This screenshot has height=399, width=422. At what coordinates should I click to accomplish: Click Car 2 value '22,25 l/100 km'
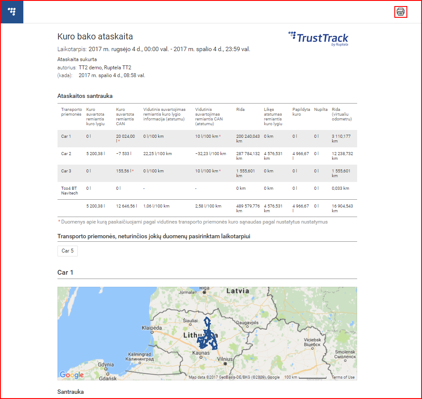coord(157,154)
